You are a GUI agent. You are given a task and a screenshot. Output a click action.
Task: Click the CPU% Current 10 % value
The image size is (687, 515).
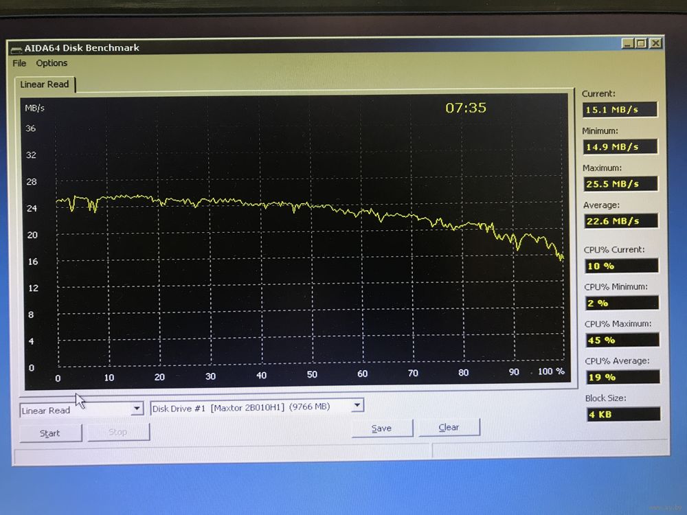tap(622, 266)
